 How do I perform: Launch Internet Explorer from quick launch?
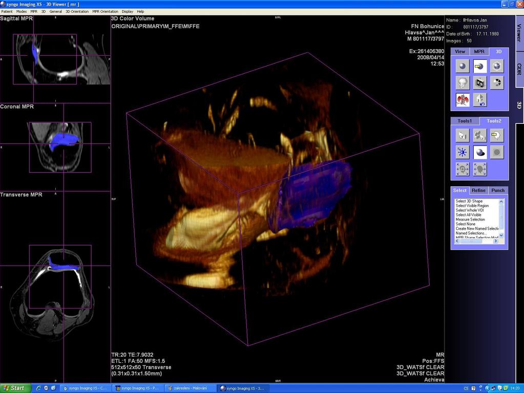pyautogui.click(x=38, y=388)
